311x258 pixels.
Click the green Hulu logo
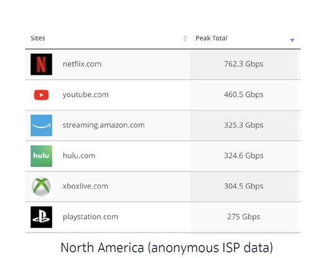41,156
